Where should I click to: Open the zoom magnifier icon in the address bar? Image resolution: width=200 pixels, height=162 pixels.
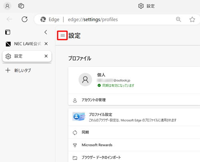pyautogui.click(x=178, y=20)
